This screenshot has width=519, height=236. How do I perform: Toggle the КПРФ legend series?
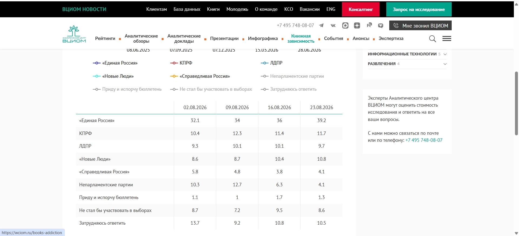tap(181, 63)
